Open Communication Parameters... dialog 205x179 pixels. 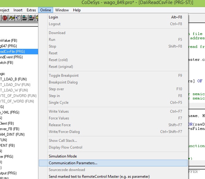click(x=113, y=163)
